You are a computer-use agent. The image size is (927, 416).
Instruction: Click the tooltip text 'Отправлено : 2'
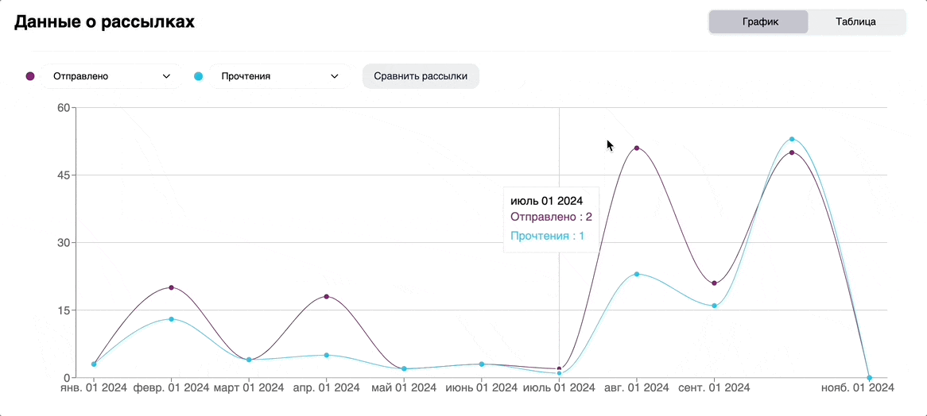point(551,217)
